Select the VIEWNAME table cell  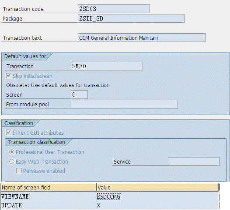pyautogui.click(x=49, y=196)
